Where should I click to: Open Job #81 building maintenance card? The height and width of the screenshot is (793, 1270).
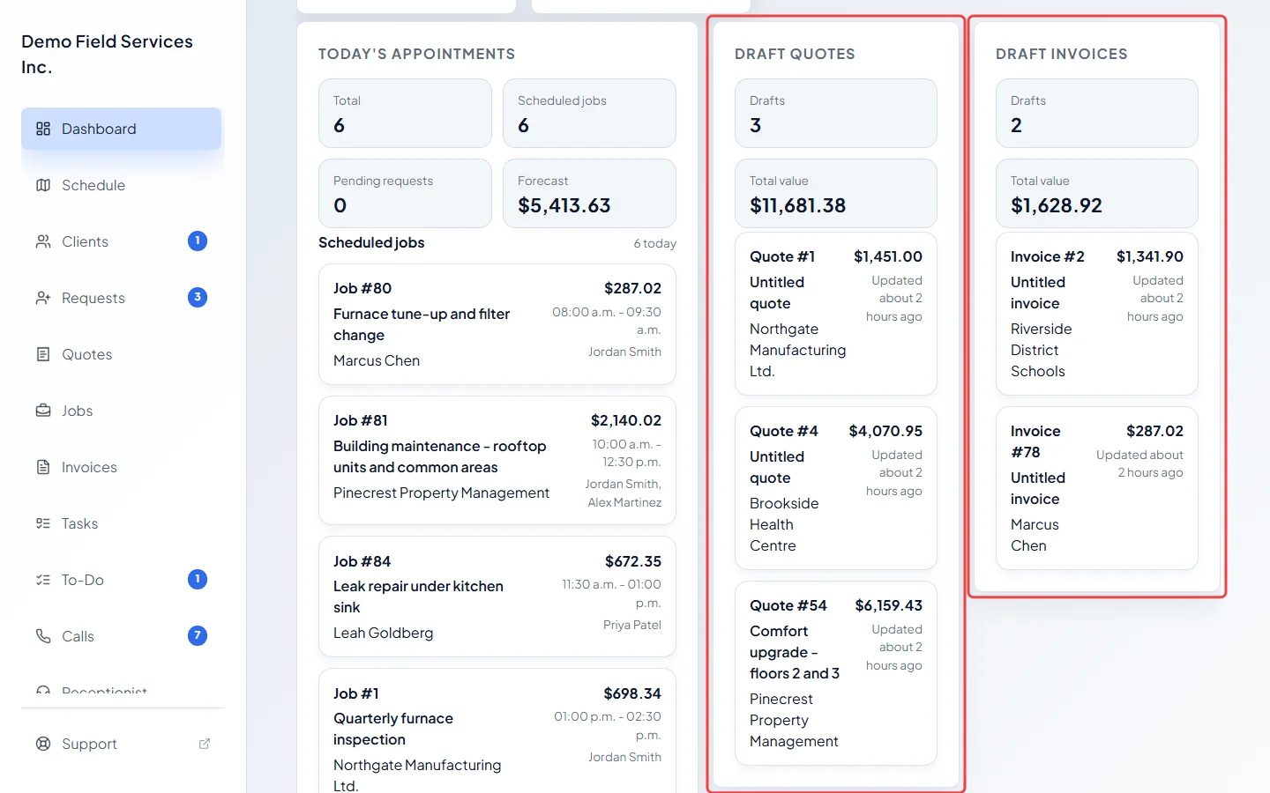click(497, 461)
